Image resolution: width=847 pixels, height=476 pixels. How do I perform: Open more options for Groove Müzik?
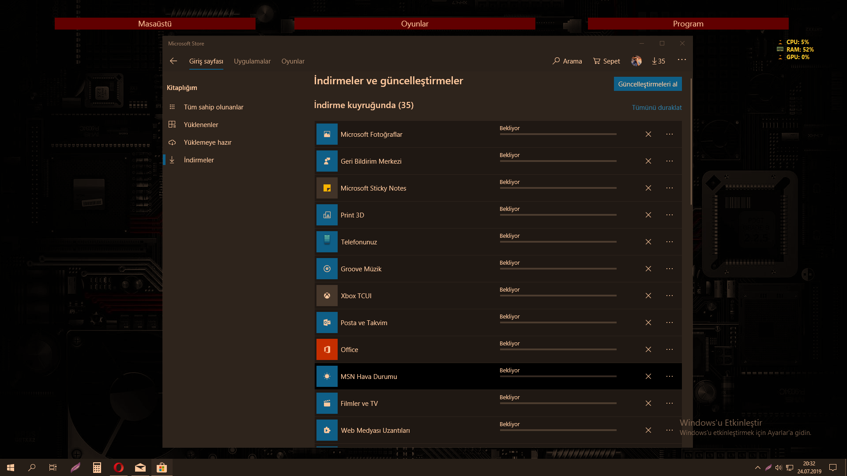(x=670, y=269)
